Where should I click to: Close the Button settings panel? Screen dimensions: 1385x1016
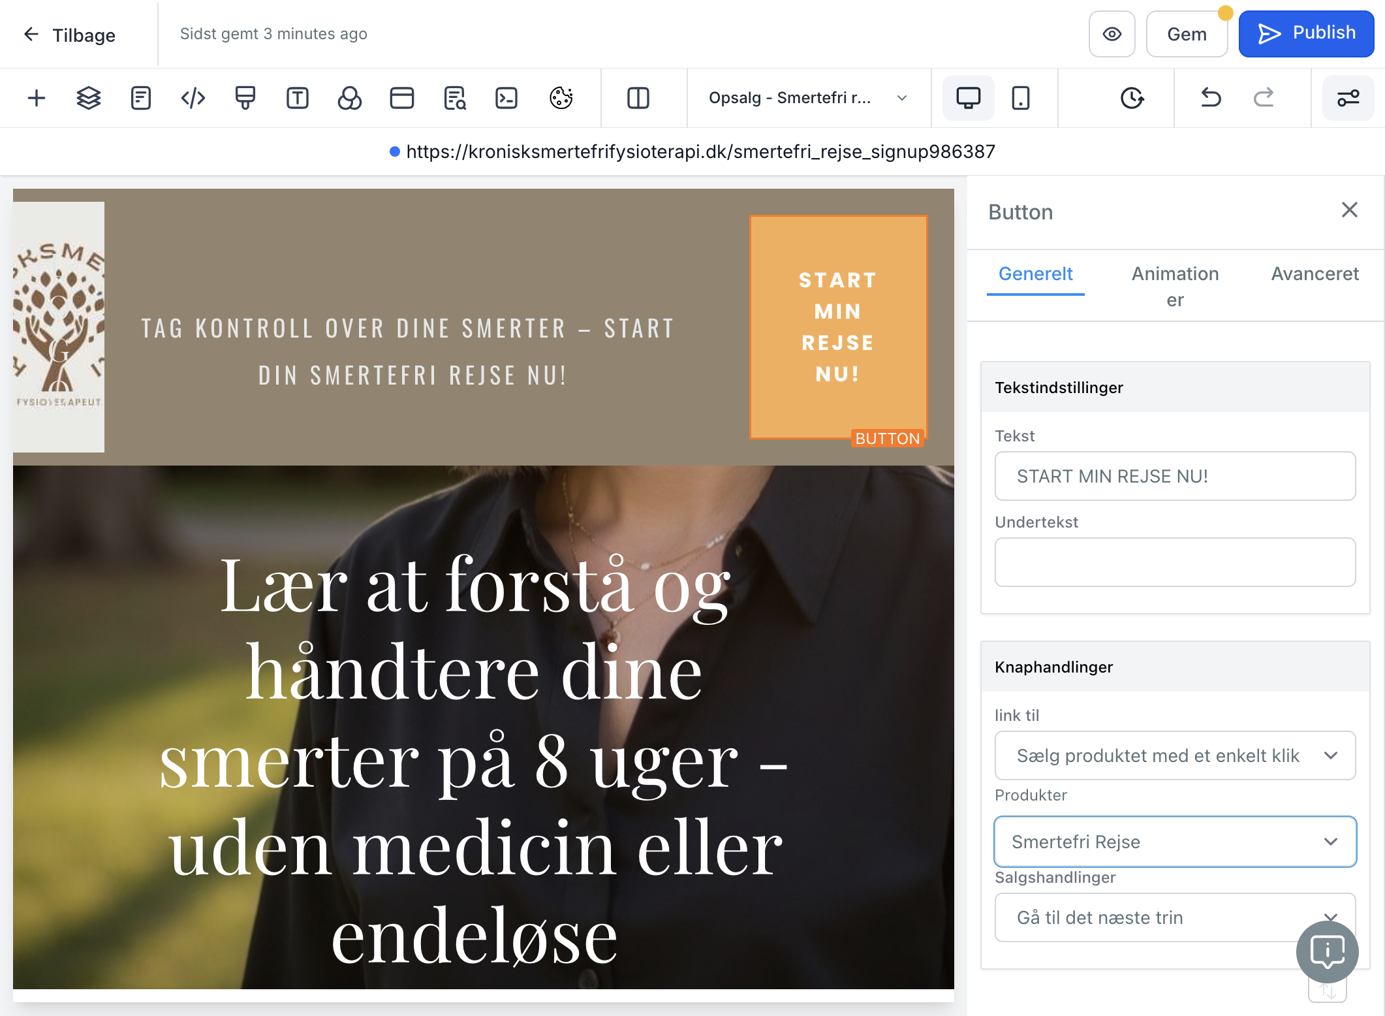coord(1350,210)
